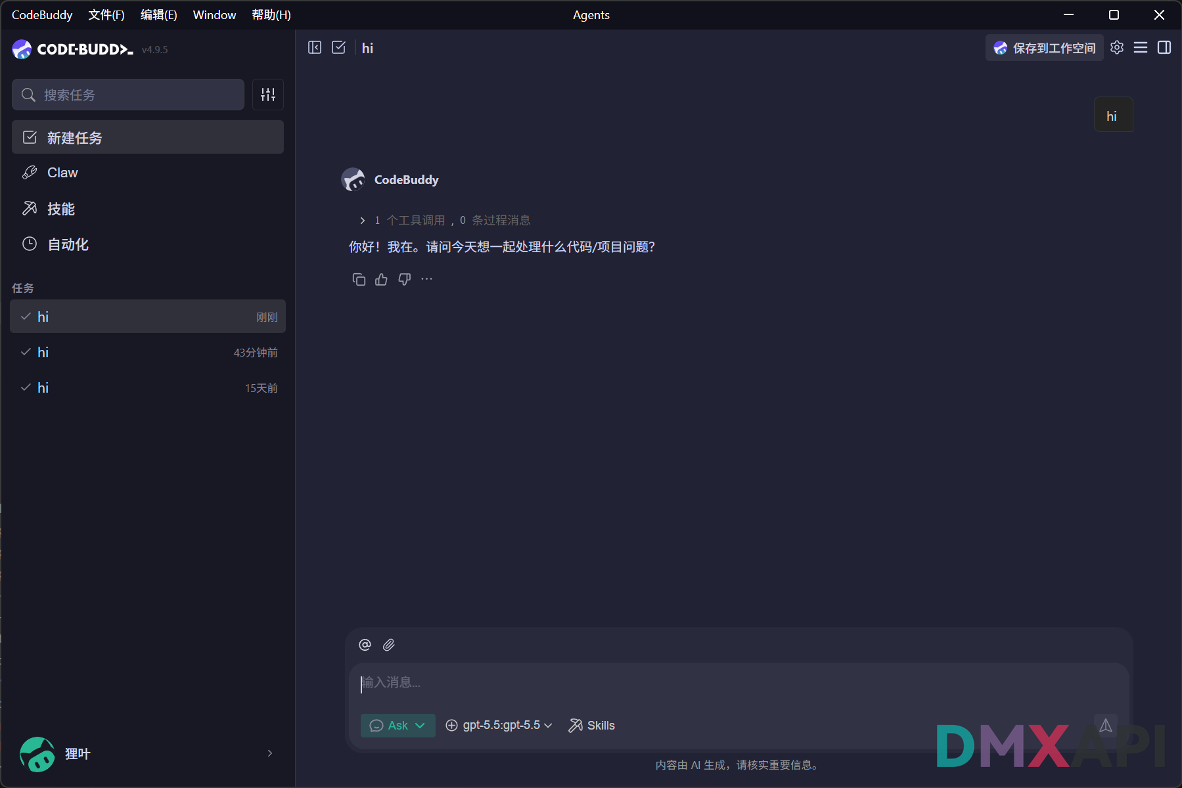Image resolution: width=1182 pixels, height=788 pixels.
Task: Give thumbs down to the response
Action: [x=404, y=280]
